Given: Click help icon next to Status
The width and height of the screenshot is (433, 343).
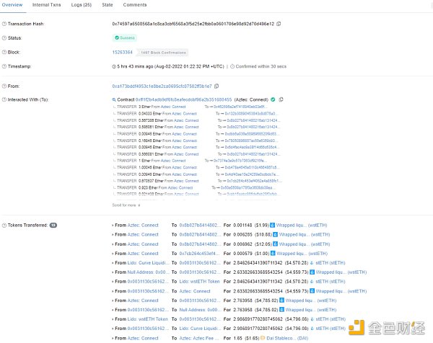Looking at the screenshot, I should click(4, 37).
